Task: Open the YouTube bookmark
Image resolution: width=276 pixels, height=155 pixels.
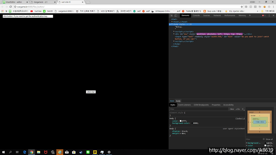Action: [36, 11]
